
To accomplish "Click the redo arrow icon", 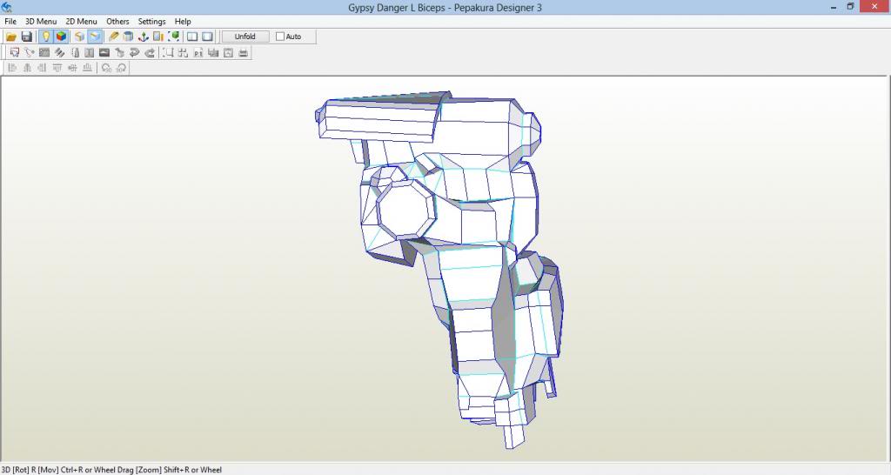I will (x=150, y=53).
